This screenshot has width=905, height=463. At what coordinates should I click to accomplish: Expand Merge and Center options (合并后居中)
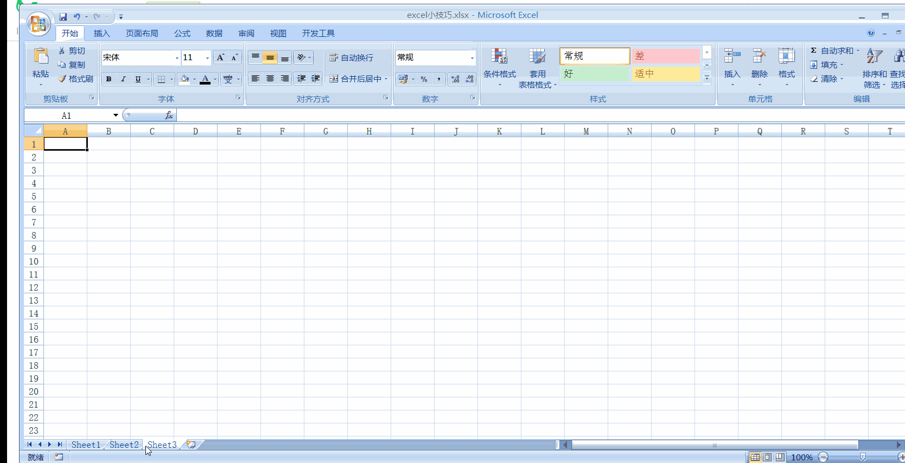click(386, 79)
